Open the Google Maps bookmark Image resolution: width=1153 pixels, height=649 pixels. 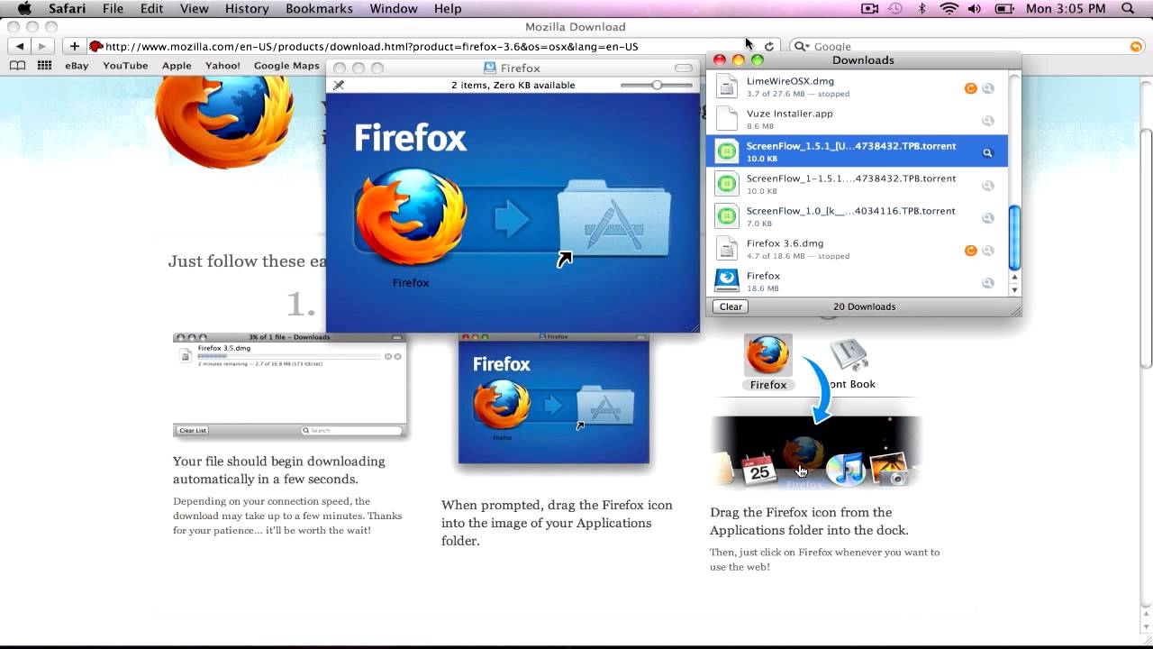(286, 65)
